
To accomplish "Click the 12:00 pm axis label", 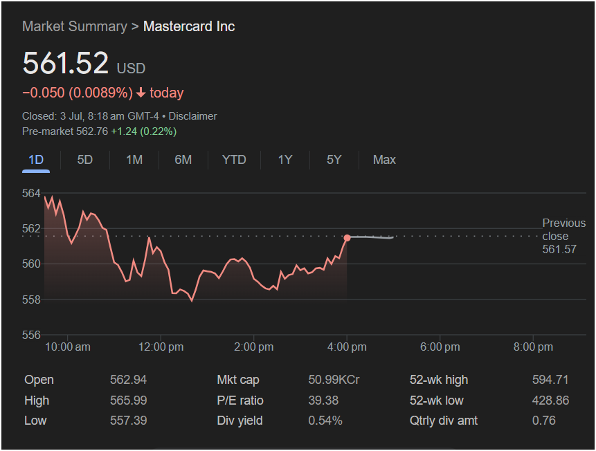I will point(161,347).
